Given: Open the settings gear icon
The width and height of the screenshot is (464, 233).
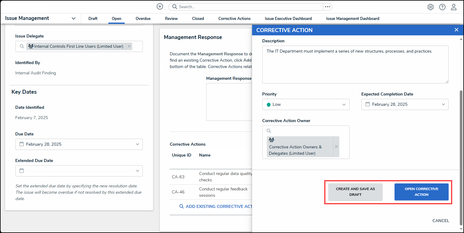Looking at the screenshot, I should pyautogui.click(x=430, y=7).
